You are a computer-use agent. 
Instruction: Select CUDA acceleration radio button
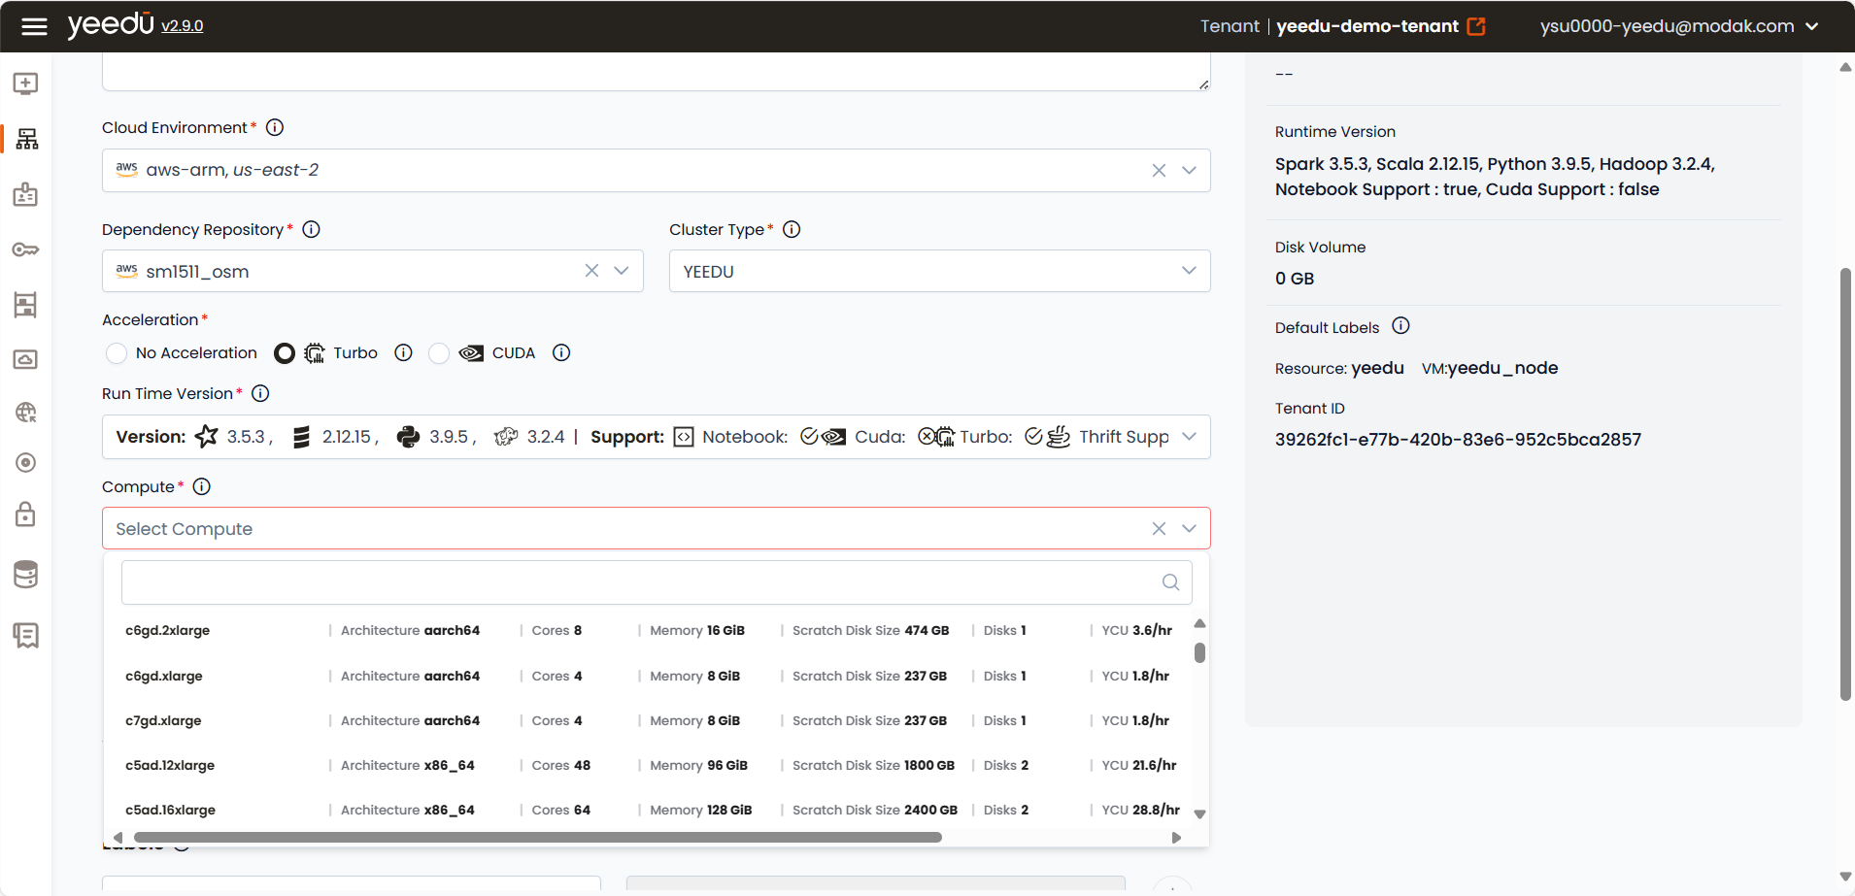[x=439, y=353]
